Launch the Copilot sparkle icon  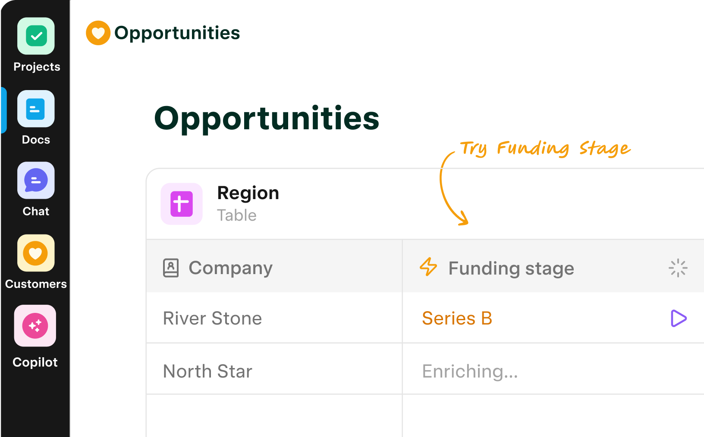[35, 326]
